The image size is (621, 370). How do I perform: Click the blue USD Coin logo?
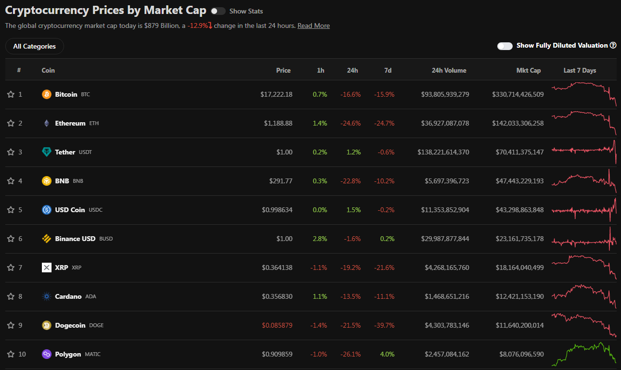click(47, 210)
